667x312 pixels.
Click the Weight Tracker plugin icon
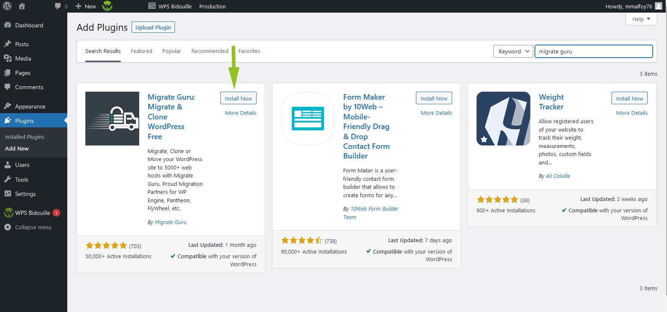click(503, 119)
